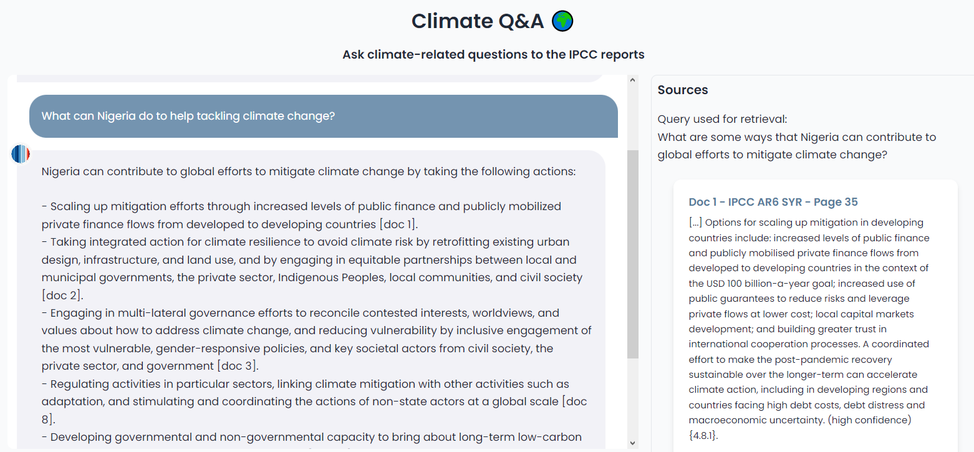
Task: Click the {4.8.1} reference in Doc 1
Action: [x=703, y=436]
